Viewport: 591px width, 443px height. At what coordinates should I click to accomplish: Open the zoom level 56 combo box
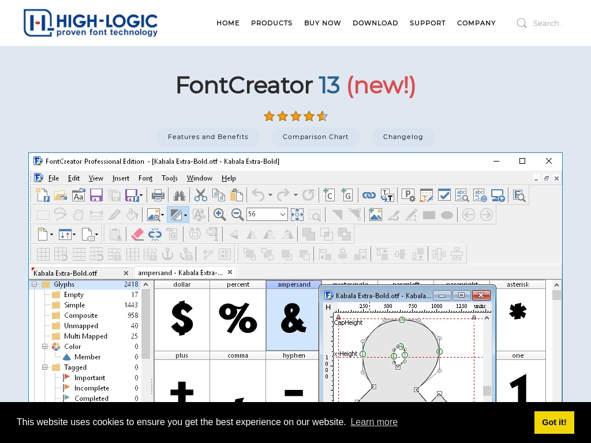267,215
